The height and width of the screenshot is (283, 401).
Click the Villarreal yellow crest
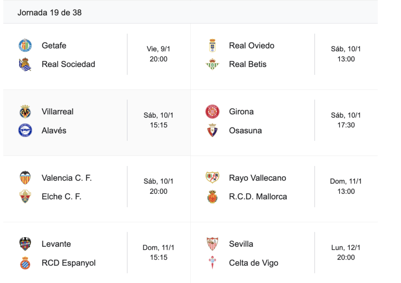(x=25, y=112)
